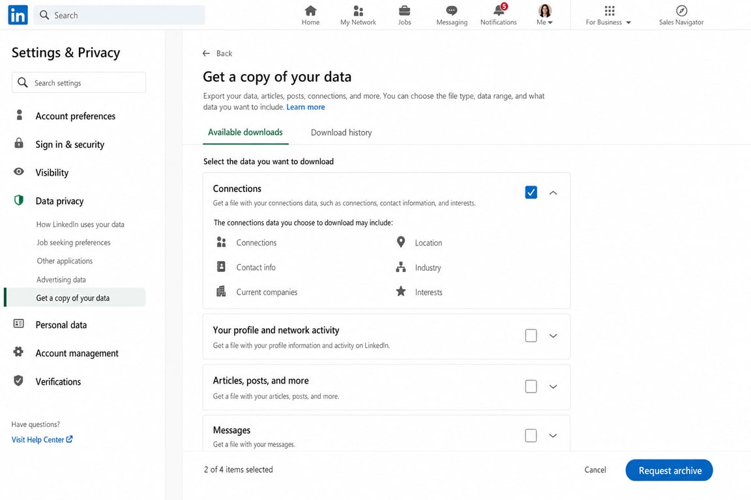Click the Back arrow icon
751x500 pixels.
206,53
